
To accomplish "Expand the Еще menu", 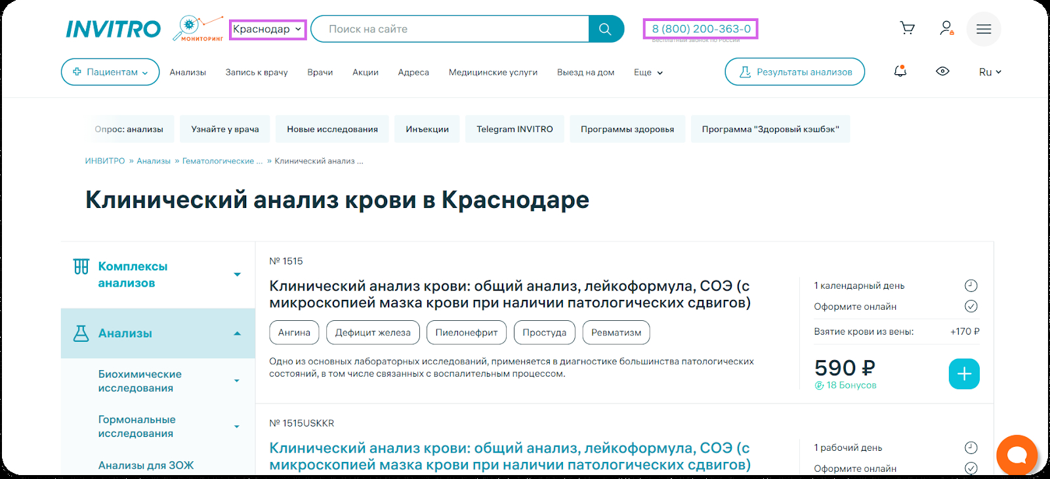I will coord(648,72).
